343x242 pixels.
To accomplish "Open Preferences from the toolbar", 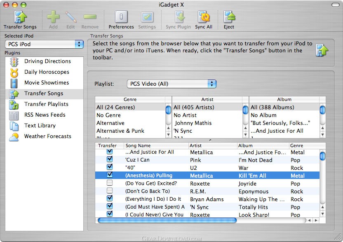I will (x=121, y=17).
